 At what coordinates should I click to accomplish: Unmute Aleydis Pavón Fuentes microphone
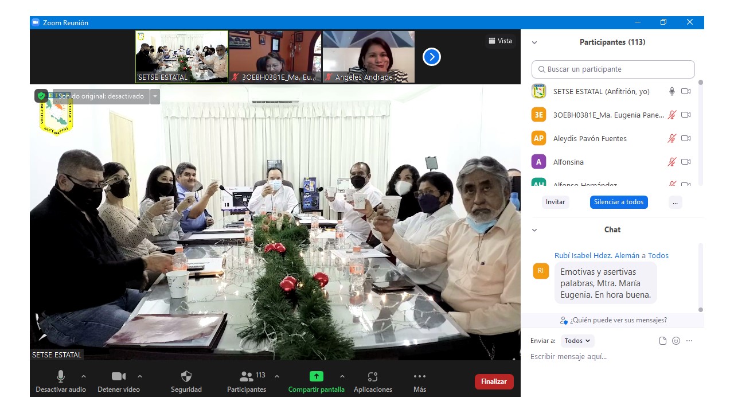point(672,138)
